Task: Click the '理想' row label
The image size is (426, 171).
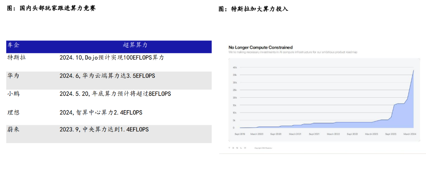Action: coord(13,112)
